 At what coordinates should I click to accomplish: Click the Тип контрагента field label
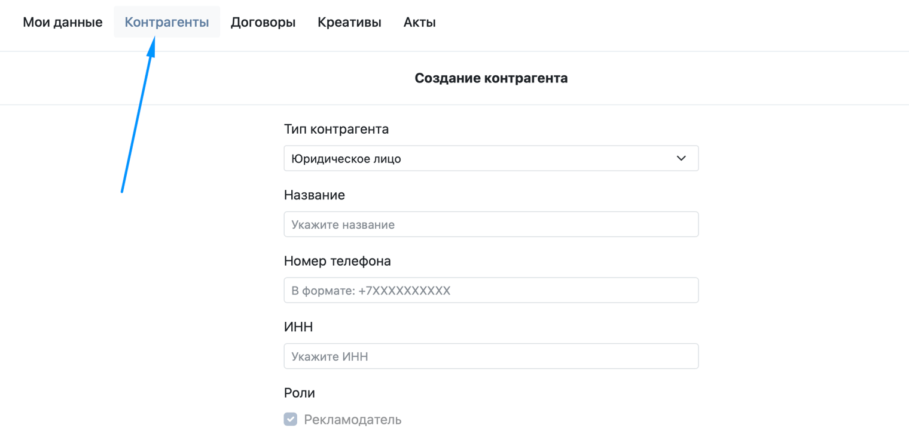(336, 129)
